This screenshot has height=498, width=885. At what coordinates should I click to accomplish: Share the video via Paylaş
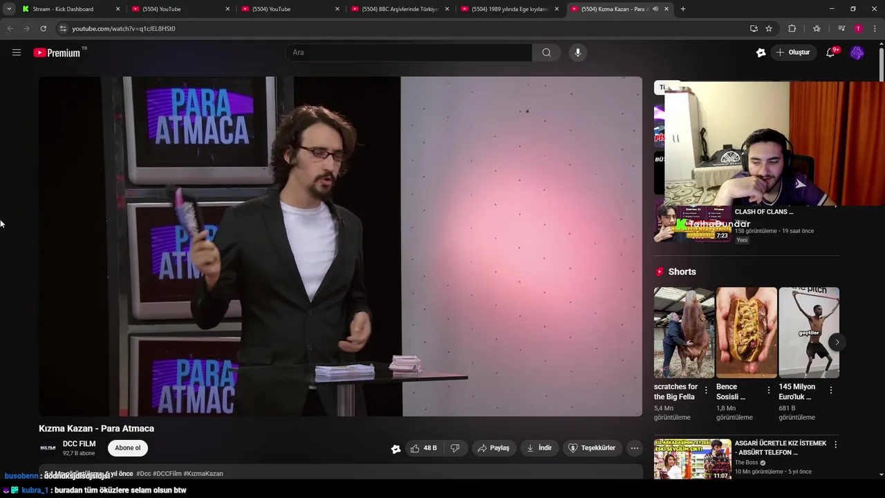coord(494,448)
